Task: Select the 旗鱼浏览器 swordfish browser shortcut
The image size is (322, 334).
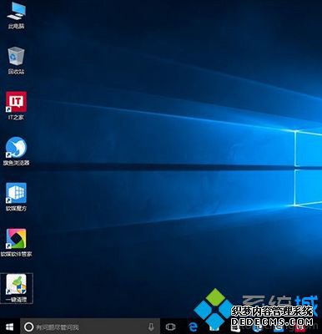Action: click(16, 151)
